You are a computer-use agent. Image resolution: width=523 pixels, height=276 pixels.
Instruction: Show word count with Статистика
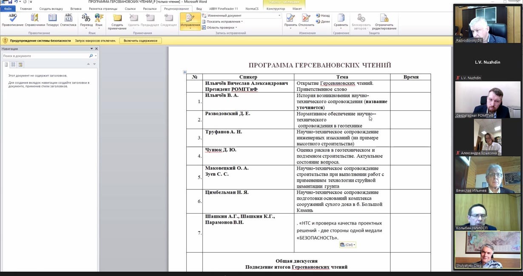(68, 20)
